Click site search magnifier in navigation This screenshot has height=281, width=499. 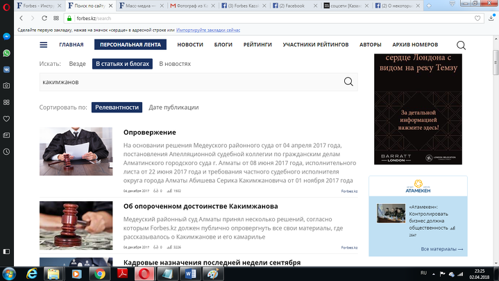click(461, 45)
